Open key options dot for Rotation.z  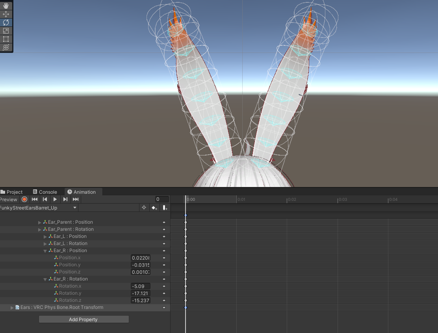(164, 301)
